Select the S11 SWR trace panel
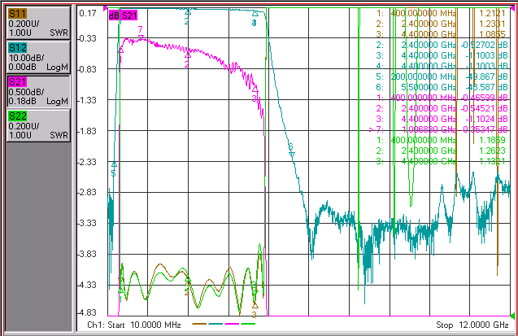The width and height of the screenshot is (518, 336). (x=38, y=23)
